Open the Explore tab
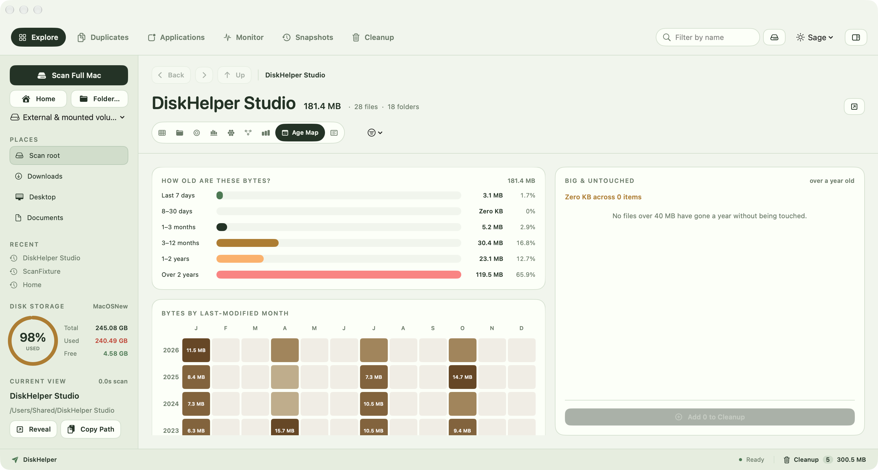Screen dimensions: 878x470 (x=38, y=37)
